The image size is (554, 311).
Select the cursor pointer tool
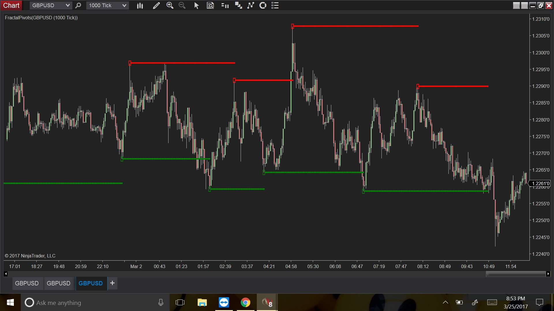pyautogui.click(x=196, y=5)
